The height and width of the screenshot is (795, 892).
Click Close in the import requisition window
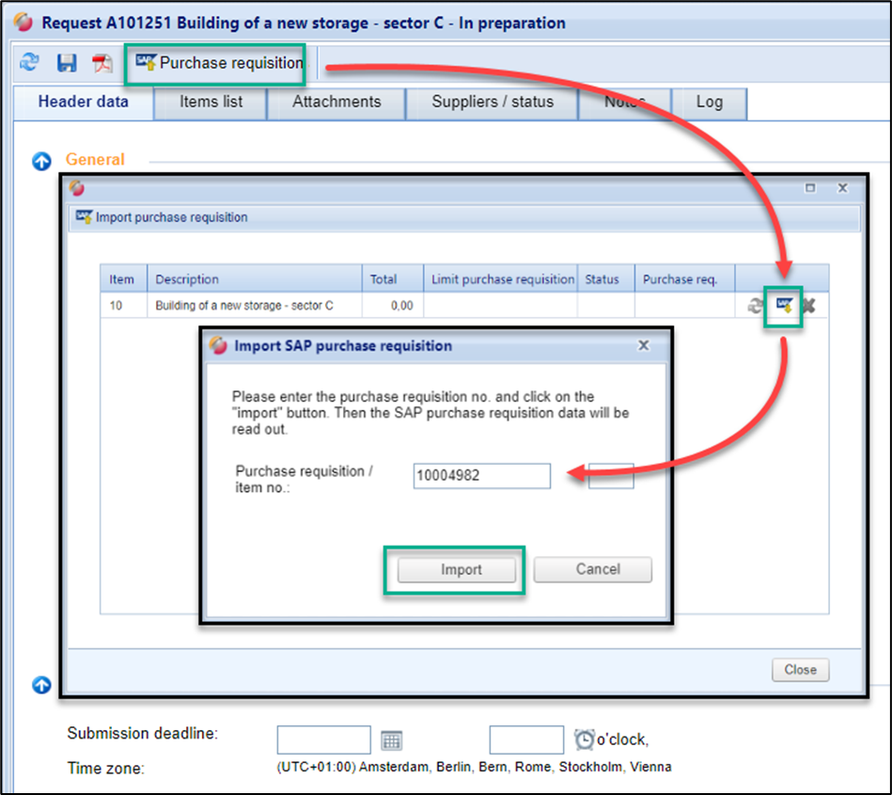click(800, 670)
